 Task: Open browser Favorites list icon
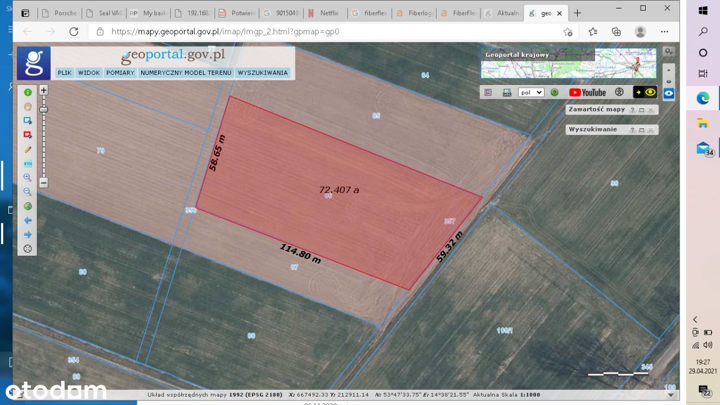(593, 31)
